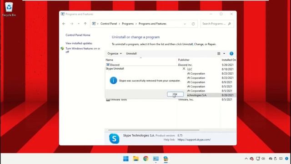The height and width of the screenshot is (164, 291).
Task: Click the VMware, Inc. publisher cell
Action: (x=186, y=100)
